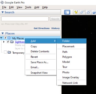Click the Get Directions link

(42, 28)
